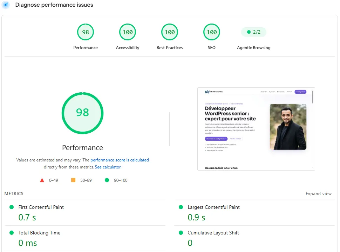Screen dimensions: 340x252
Task: Click the page screenshot thumbnail
Action: 256,129
